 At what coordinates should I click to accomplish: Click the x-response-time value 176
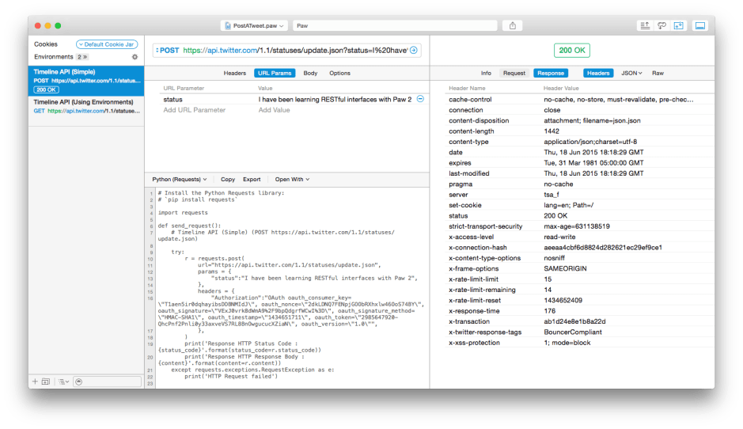point(549,311)
